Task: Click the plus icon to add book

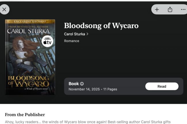Action: click(x=157, y=10)
